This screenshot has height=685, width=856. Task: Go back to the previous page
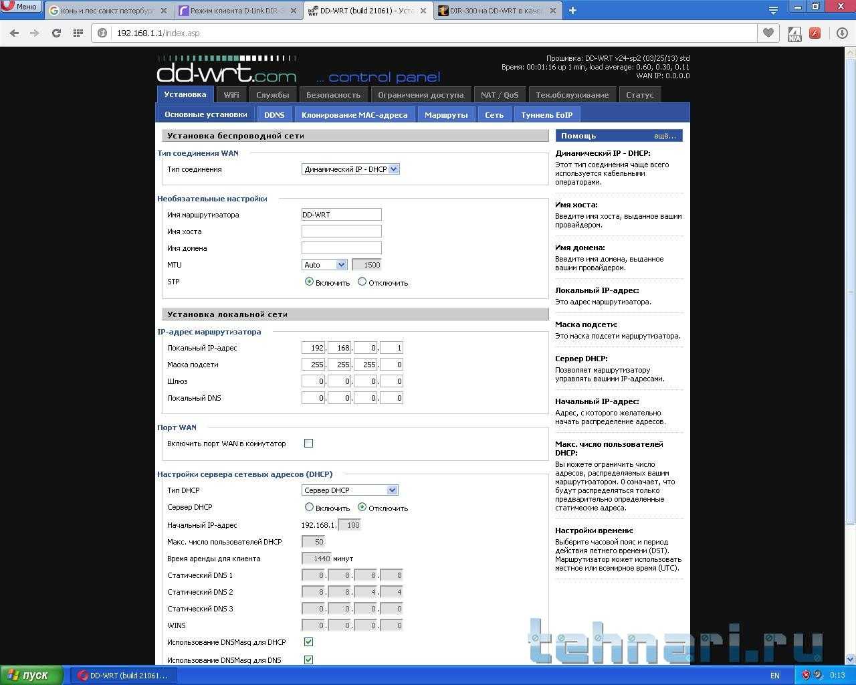pos(14,33)
